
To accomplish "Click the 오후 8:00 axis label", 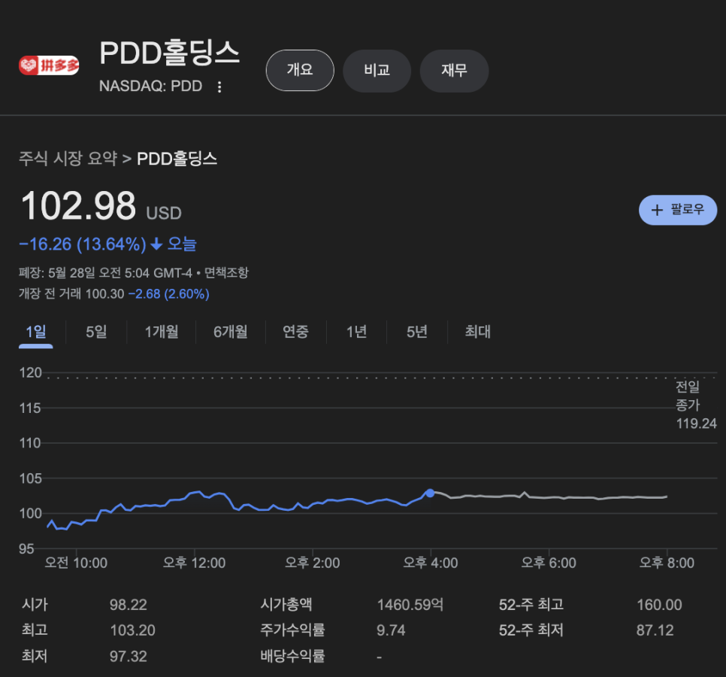I will click(x=667, y=563).
